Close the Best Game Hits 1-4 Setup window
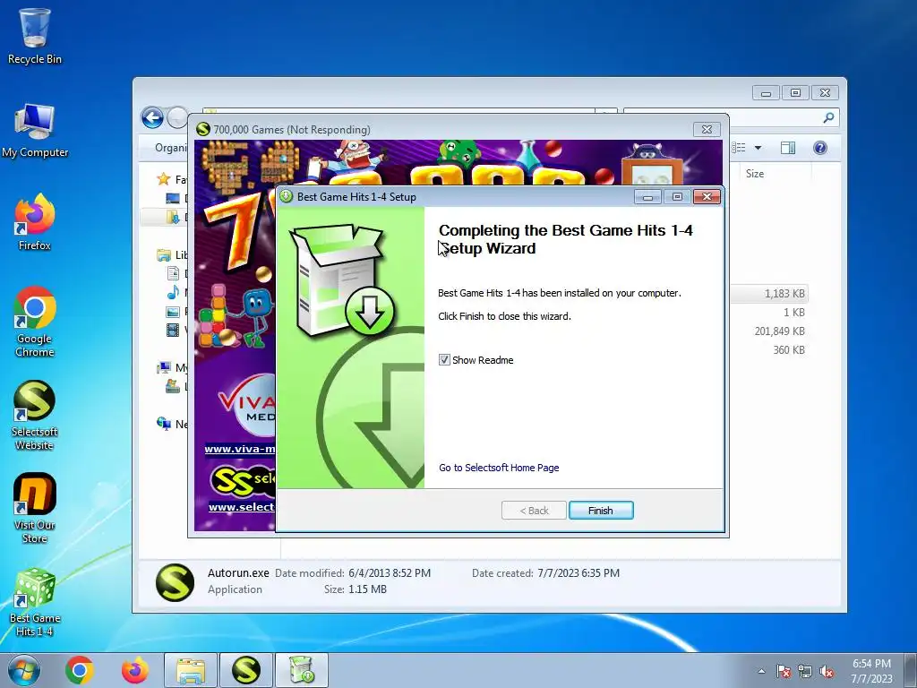 (x=707, y=197)
